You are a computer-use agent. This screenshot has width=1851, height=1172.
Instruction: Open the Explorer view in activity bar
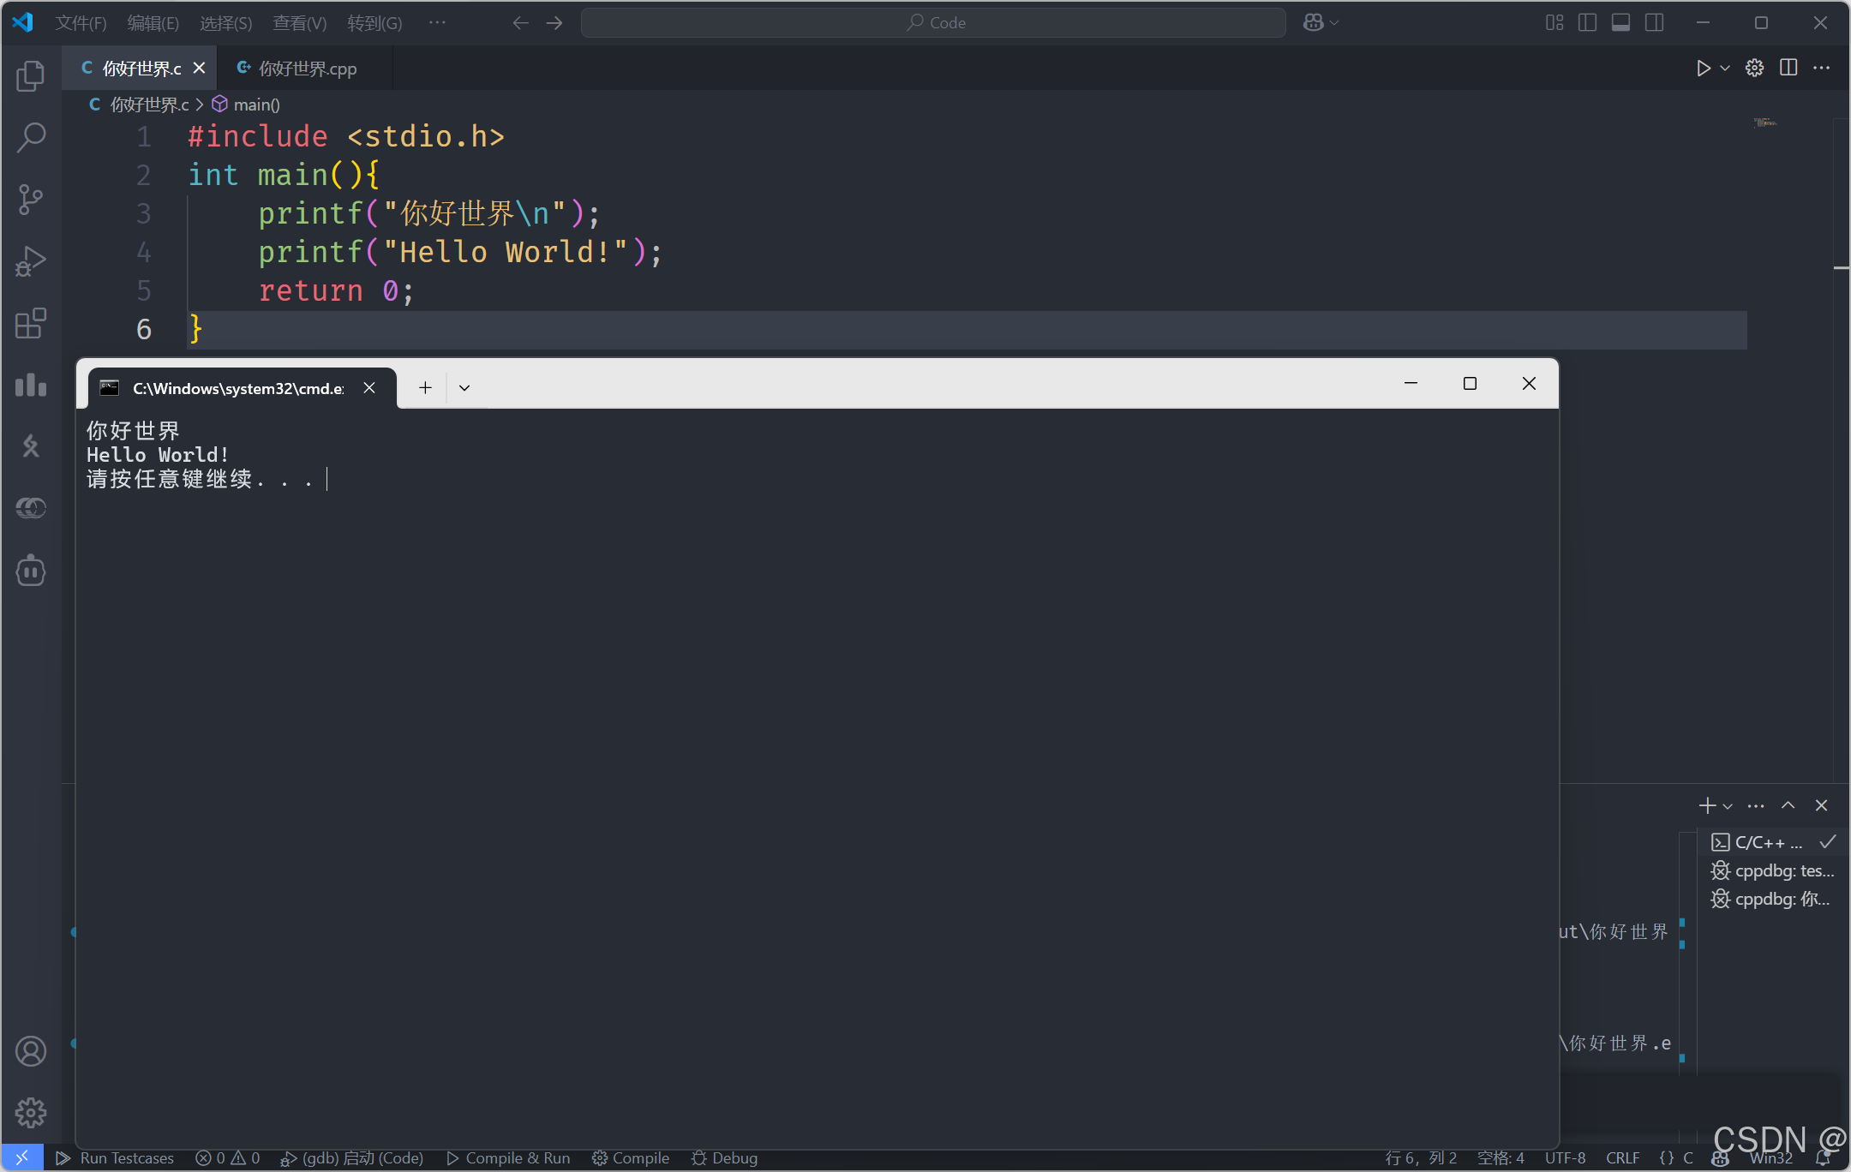(31, 76)
